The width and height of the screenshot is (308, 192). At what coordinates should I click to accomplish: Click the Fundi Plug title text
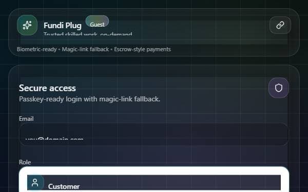(63, 26)
